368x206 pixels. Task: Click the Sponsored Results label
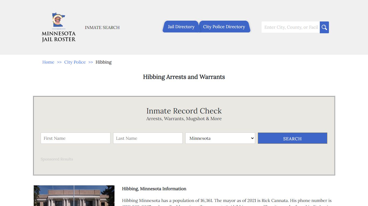[57, 159]
